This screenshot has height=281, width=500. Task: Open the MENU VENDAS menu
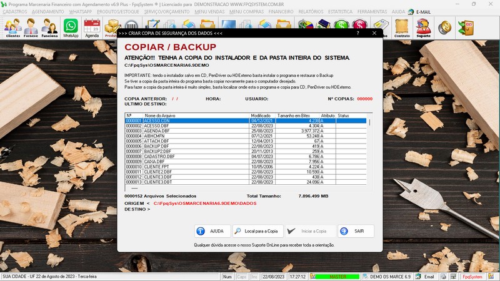[209, 12]
